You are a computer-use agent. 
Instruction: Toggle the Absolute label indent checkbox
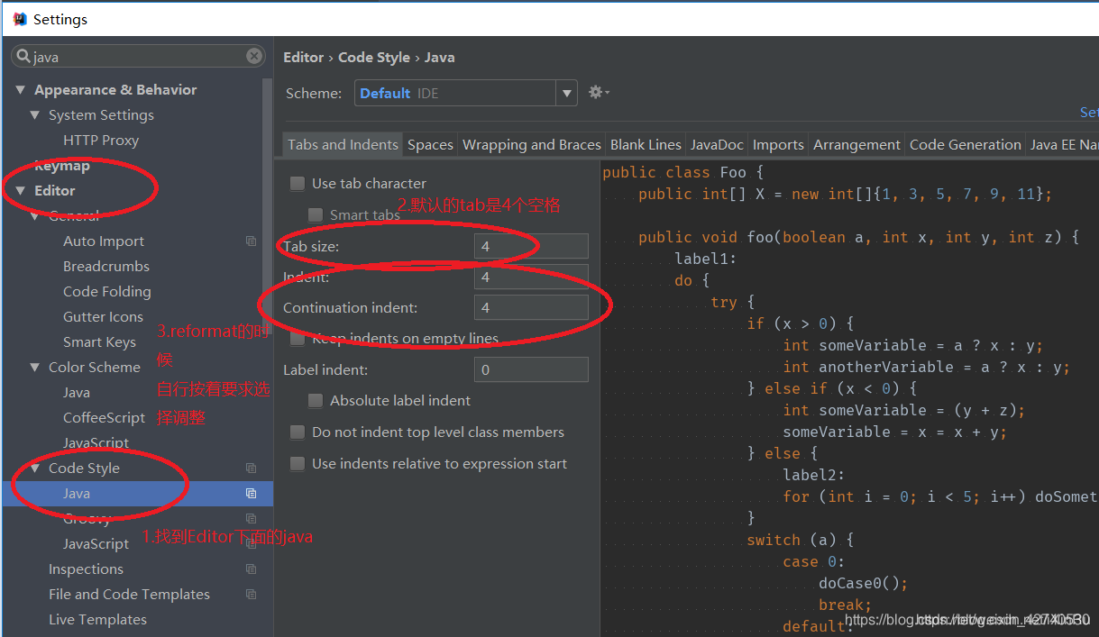[x=316, y=400]
